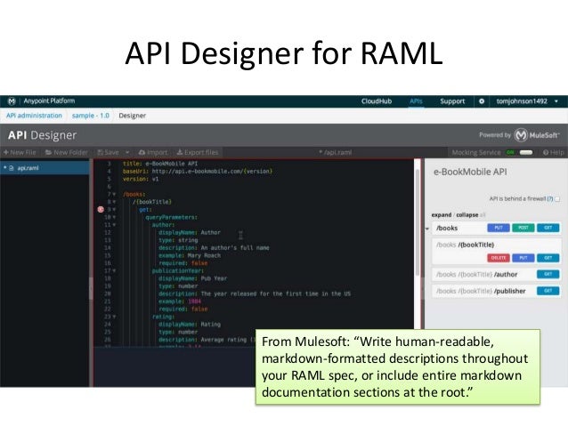
Task: Click the firewall help (?) link
Action: (x=550, y=198)
